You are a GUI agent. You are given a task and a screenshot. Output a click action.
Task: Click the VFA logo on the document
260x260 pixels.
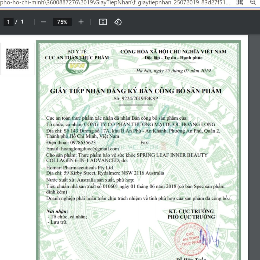(x=77, y=66)
